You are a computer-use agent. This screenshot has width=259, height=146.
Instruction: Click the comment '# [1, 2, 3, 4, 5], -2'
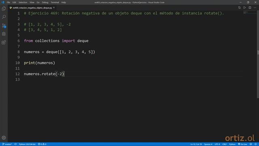tap(47, 24)
